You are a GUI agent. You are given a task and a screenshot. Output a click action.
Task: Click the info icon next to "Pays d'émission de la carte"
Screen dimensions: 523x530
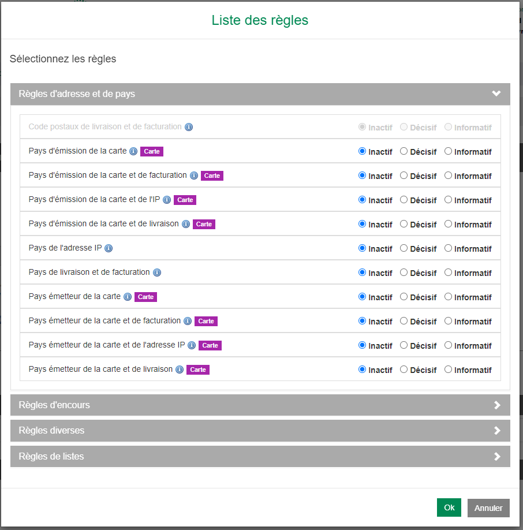click(x=133, y=151)
